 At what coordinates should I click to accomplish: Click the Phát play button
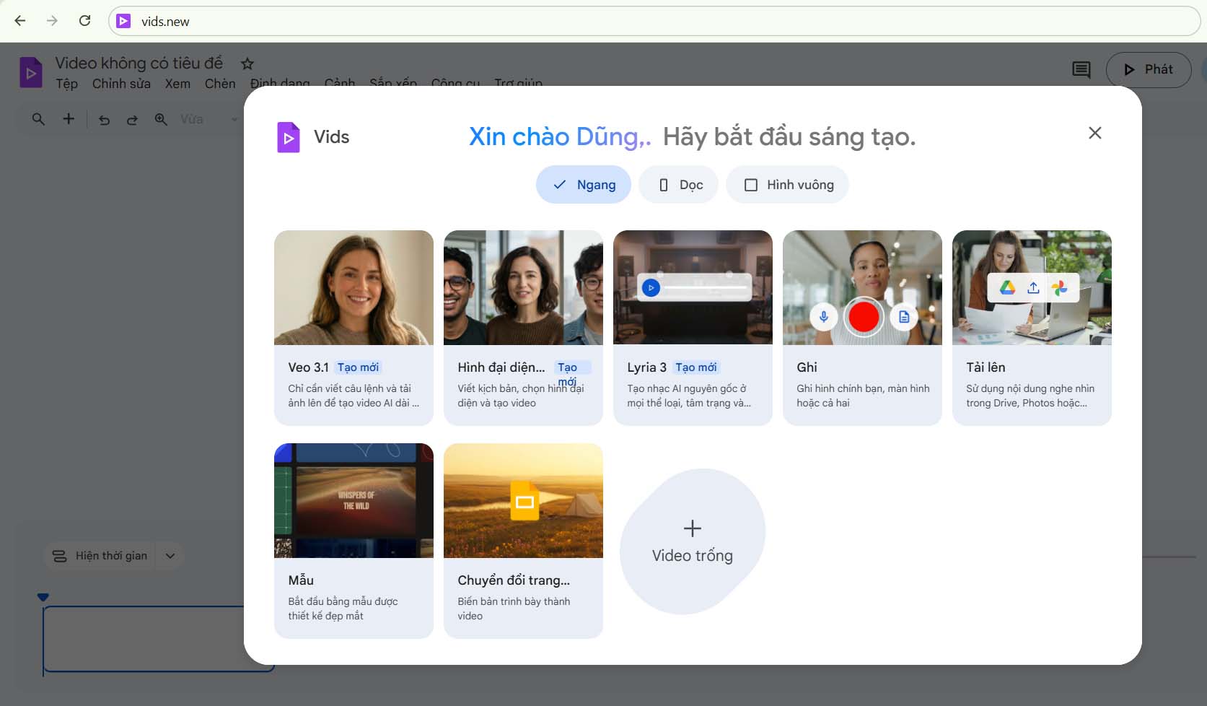click(1148, 70)
